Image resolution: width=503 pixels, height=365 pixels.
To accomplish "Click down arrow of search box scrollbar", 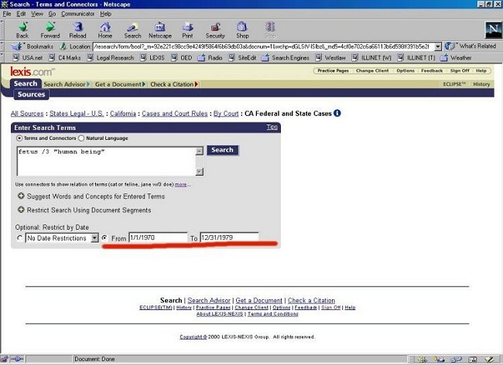I will click(200, 172).
